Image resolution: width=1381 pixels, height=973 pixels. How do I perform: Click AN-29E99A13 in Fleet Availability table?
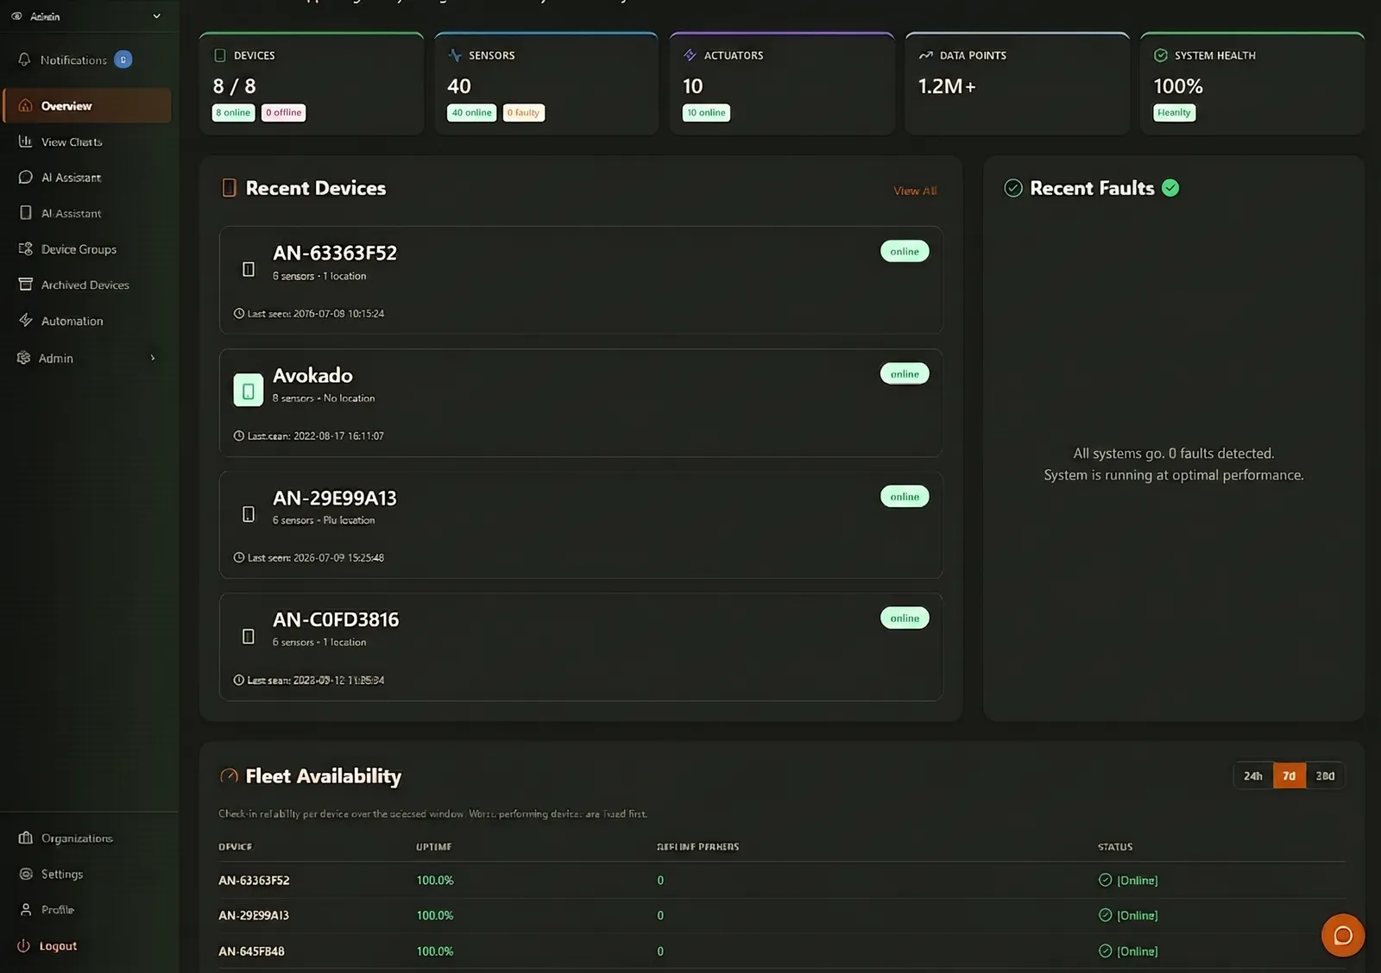254,915
